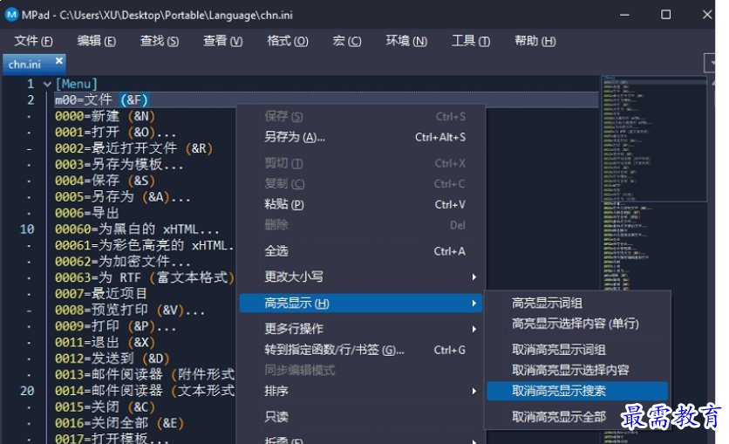The width and height of the screenshot is (729, 444).
Task: Click line 0008=预览打印 (&V)...
Action: (130, 310)
